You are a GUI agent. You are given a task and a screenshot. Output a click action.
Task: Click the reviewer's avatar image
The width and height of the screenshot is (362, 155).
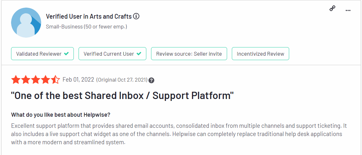point(26,22)
